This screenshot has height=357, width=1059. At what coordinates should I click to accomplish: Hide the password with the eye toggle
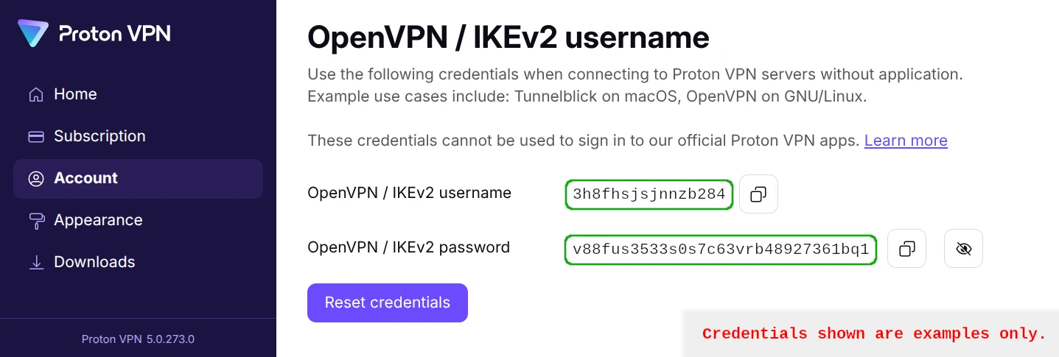[963, 249]
